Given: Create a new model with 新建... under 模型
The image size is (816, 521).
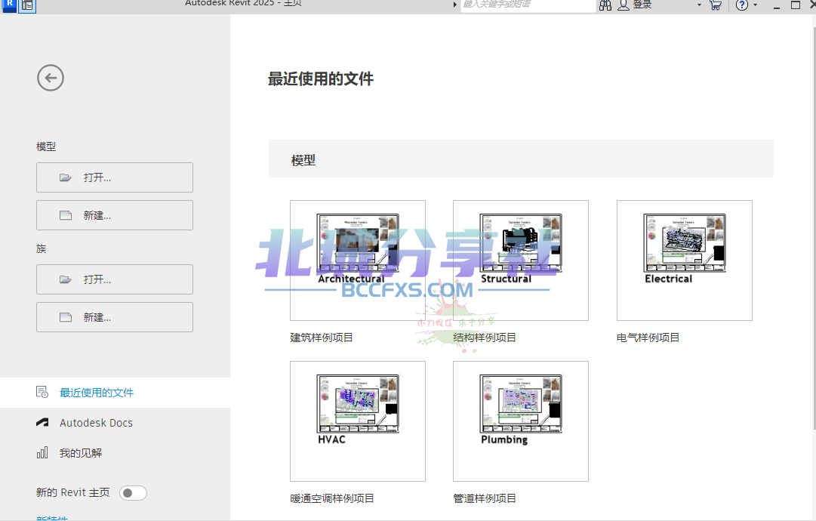Looking at the screenshot, I should click(115, 215).
